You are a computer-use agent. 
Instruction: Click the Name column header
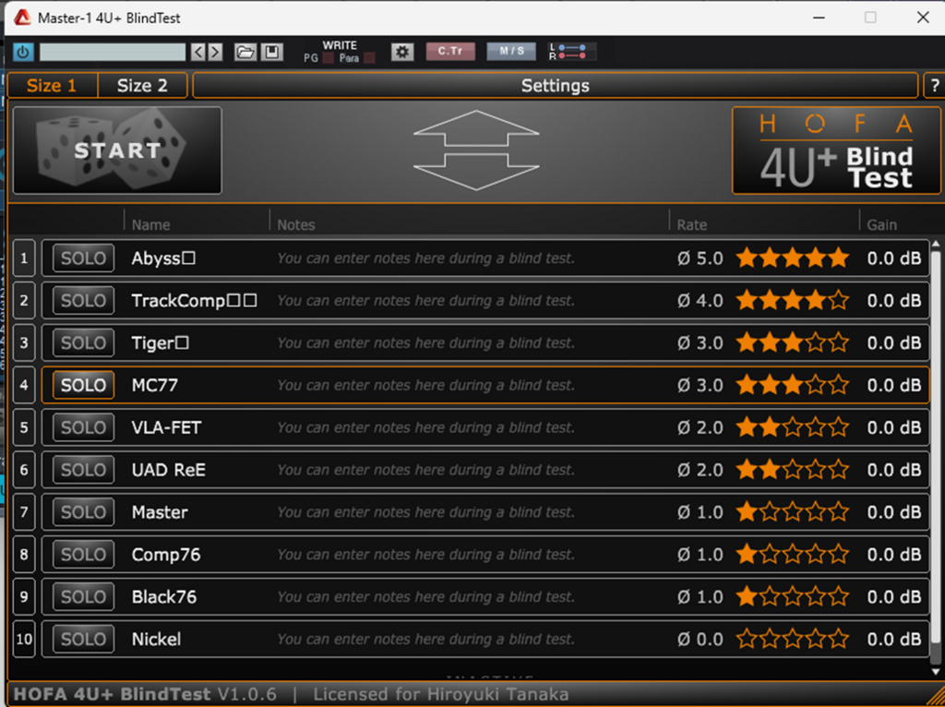(150, 225)
